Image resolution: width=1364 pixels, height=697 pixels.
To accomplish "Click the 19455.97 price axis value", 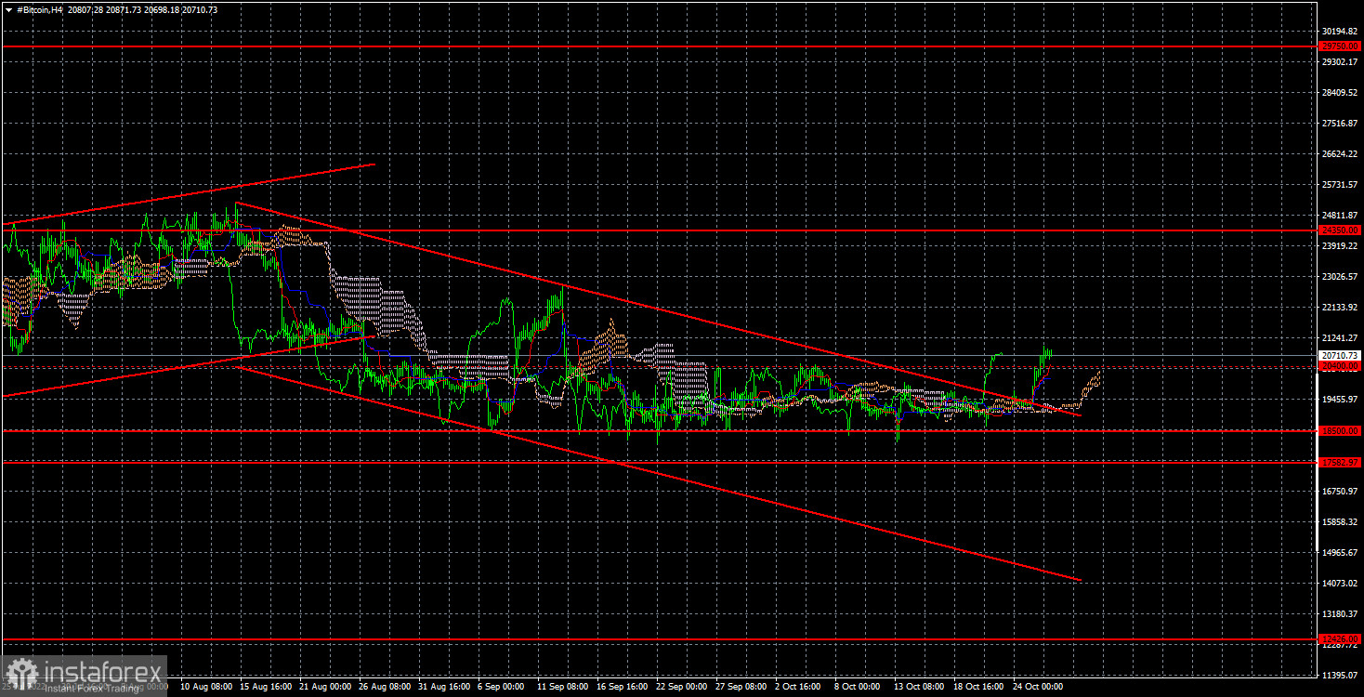I will click(x=1340, y=399).
